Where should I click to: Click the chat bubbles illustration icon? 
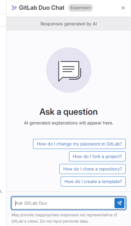pos(70,71)
